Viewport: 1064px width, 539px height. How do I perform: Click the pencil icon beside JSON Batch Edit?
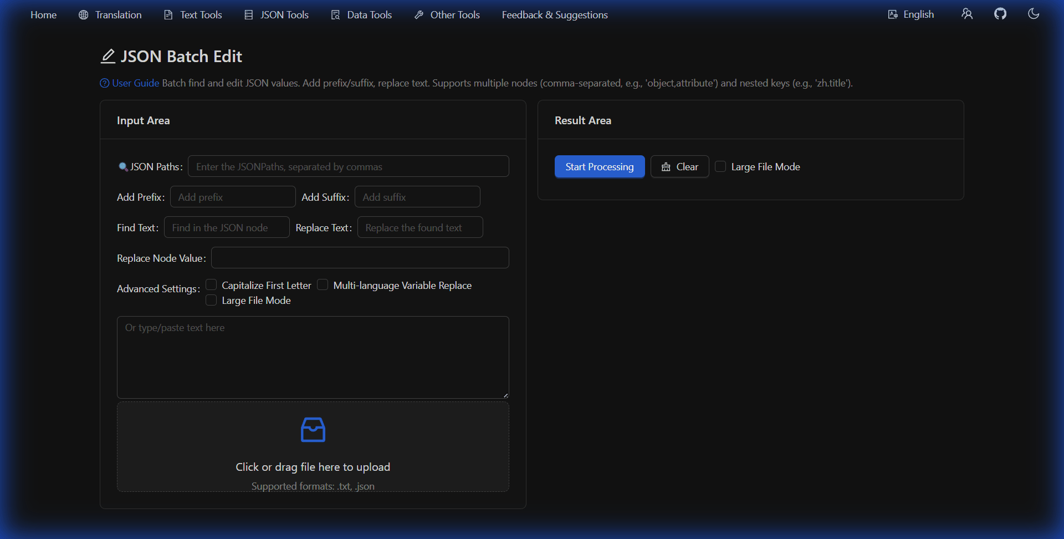108,55
